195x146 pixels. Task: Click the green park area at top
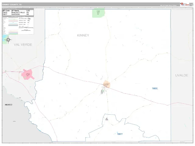click(98, 13)
